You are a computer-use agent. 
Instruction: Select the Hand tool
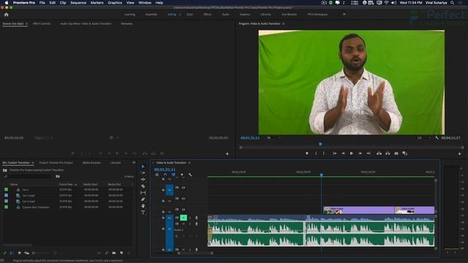(143, 206)
